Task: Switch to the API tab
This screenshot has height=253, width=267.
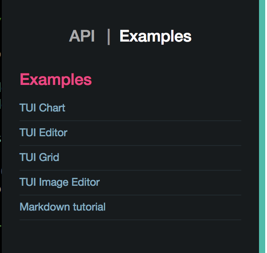Action: 82,36
